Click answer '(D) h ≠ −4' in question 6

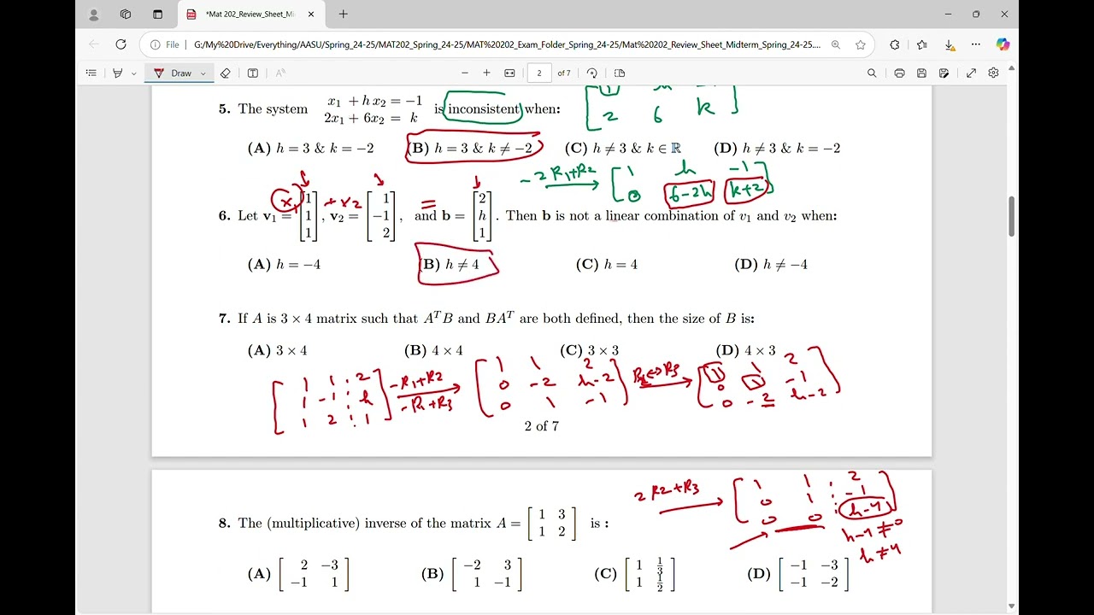point(771,264)
